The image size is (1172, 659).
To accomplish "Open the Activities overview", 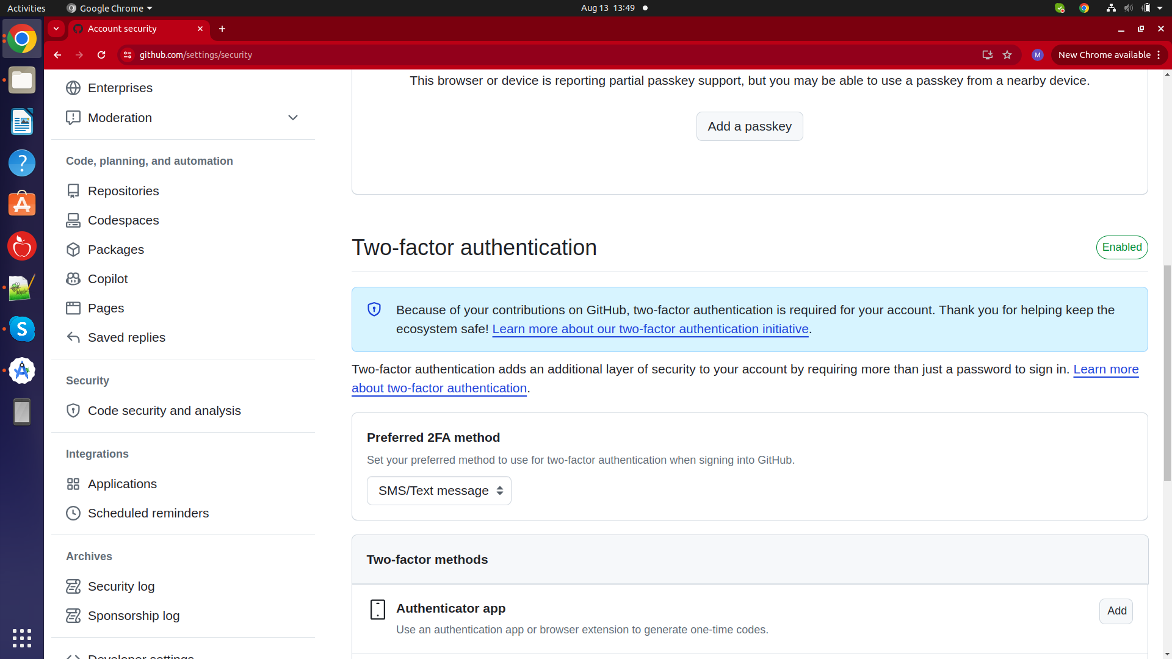I will [x=26, y=8].
